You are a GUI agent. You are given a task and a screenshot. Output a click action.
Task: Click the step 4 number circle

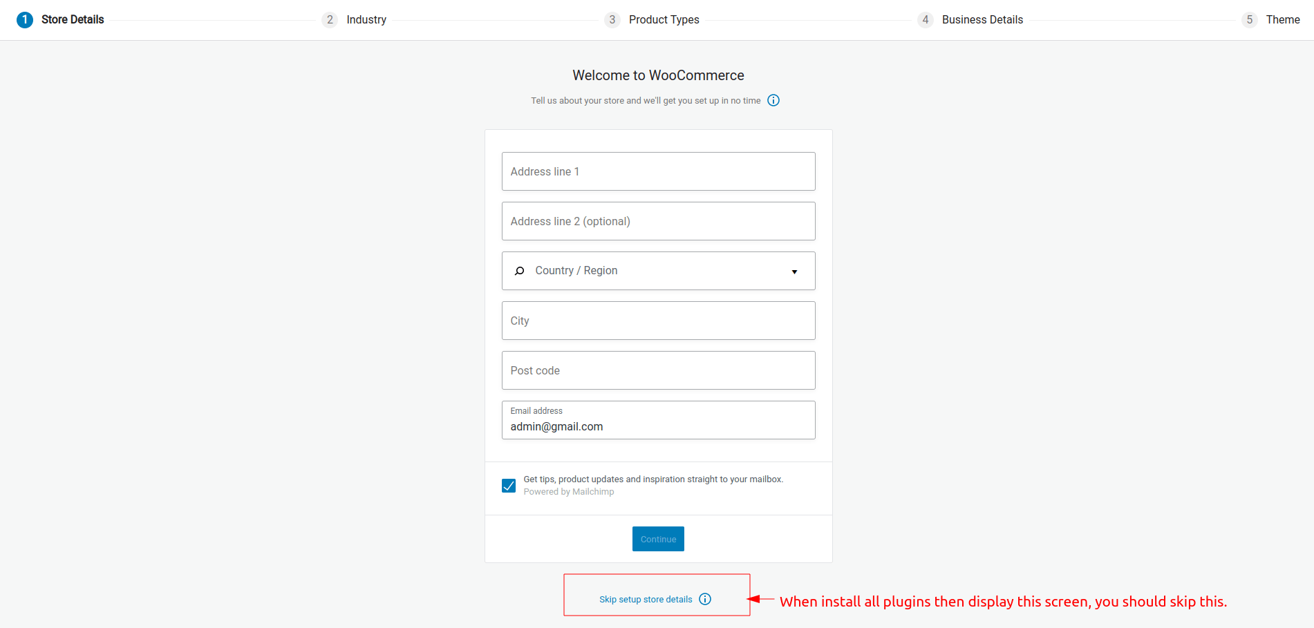[925, 19]
